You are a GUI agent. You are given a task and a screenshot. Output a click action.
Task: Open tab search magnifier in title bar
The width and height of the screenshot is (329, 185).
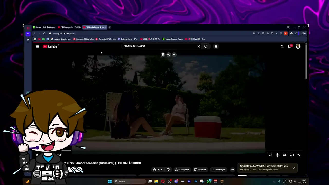[288, 27]
